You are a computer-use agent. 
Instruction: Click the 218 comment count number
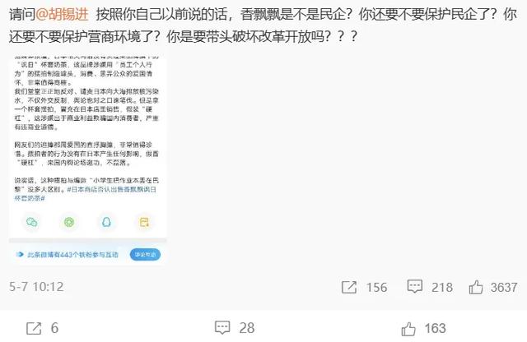point(442,287)
